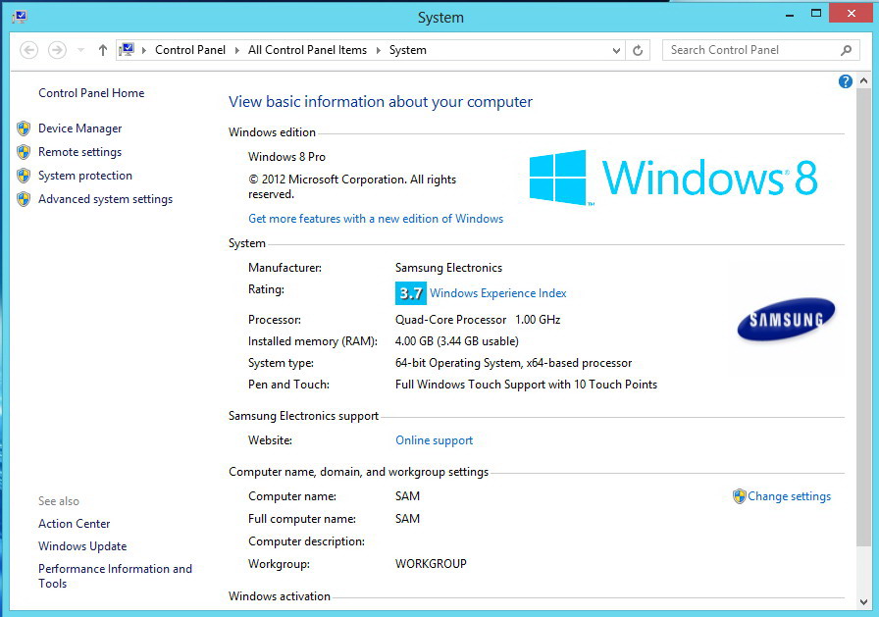Expand the address bar history dropdown
This screenshot has height=617, width=879.
(x=616, y=50)
